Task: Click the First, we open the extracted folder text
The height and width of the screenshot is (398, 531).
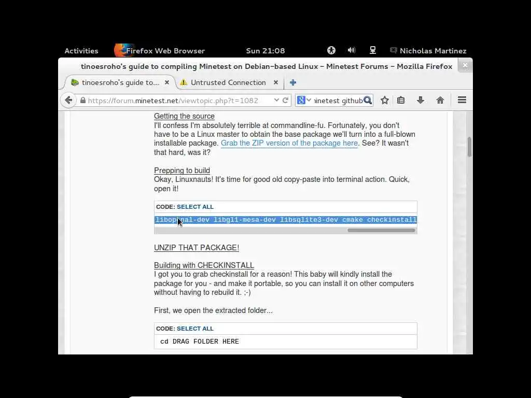Action: point(213,310)
